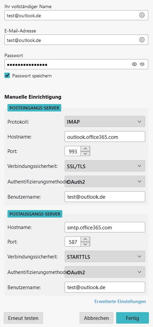Image resolution: width=153 pixels, height=327 pixels.
Task: Decrease outgoing port 587 with down arrow
Action: [x=85, y=244]
